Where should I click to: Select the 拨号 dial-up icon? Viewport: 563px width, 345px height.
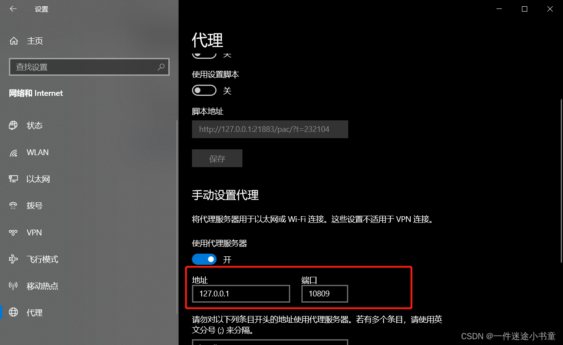point(13,206)
